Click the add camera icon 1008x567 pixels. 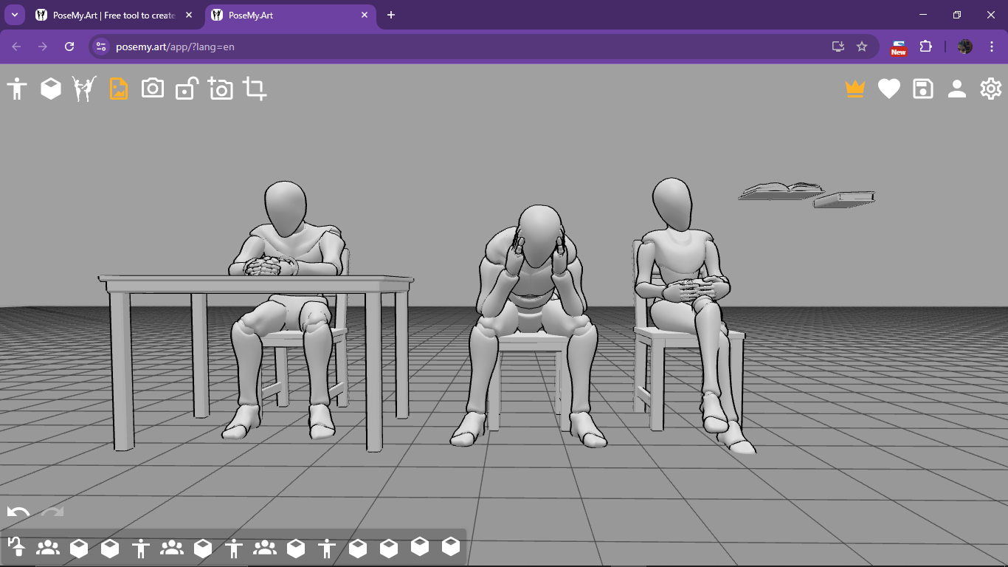(221, 89)
